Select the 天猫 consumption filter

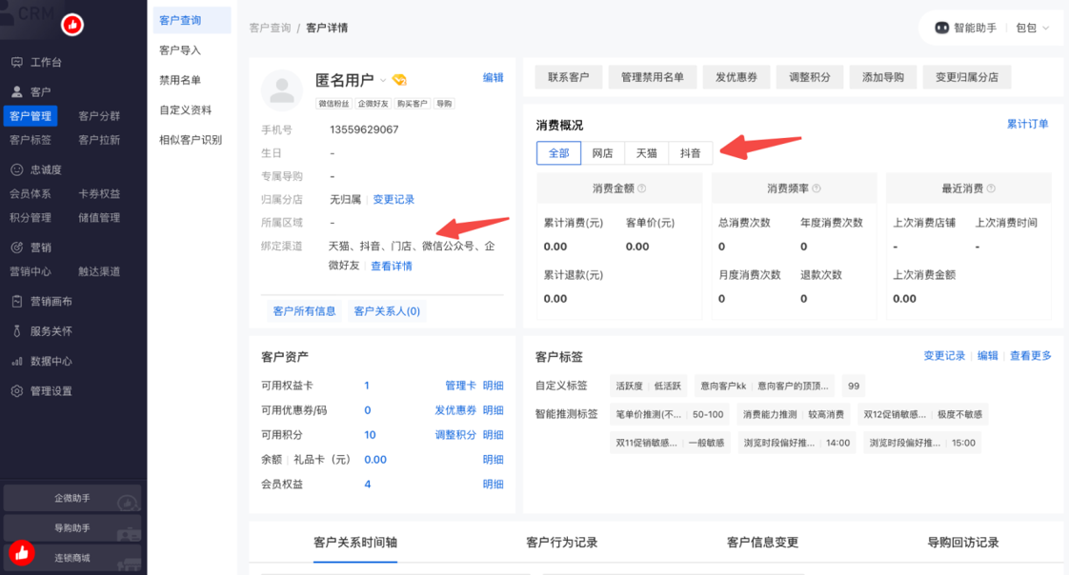[646, 153]
